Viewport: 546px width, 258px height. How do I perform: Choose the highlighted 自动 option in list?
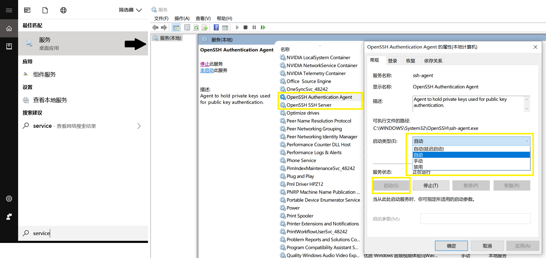(x=471, y=155)
